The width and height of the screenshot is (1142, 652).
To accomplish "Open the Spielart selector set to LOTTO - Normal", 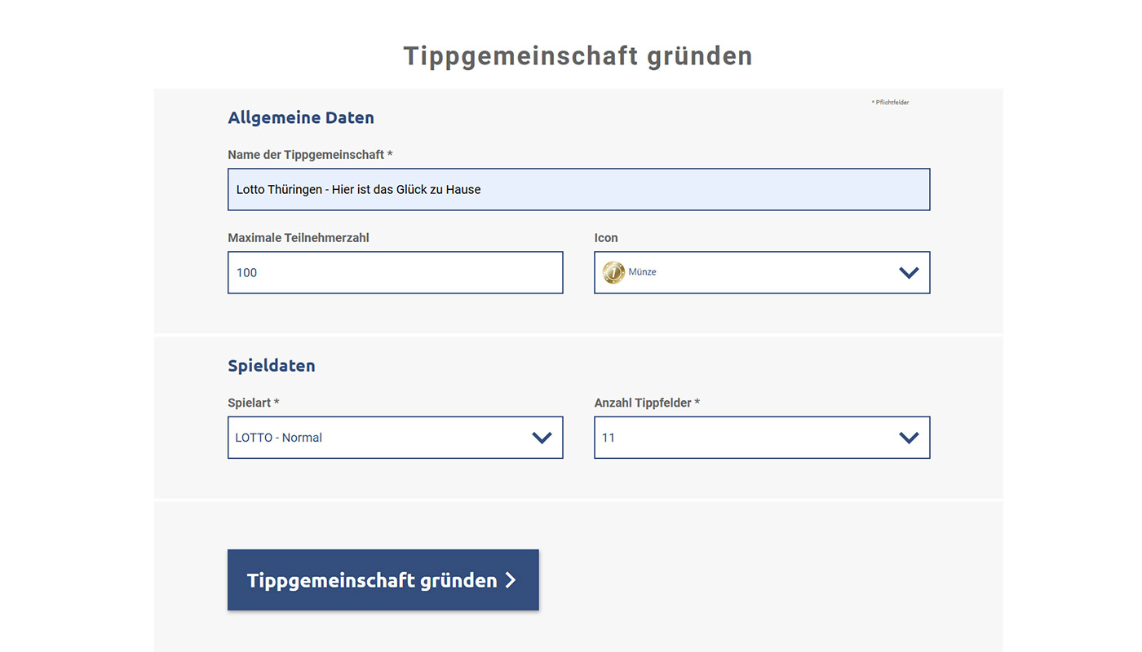I will 395,437.
